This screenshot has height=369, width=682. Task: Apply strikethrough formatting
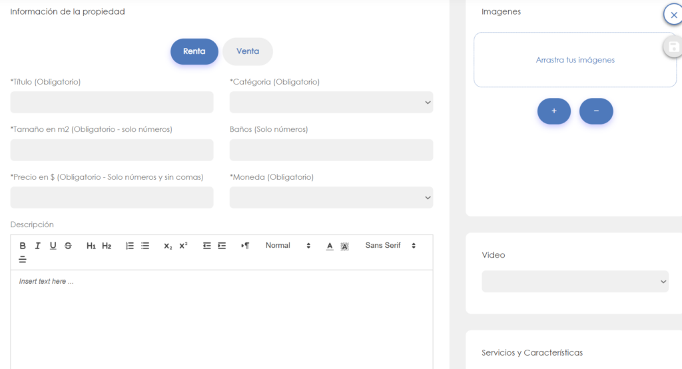click(x=69, y=246)
